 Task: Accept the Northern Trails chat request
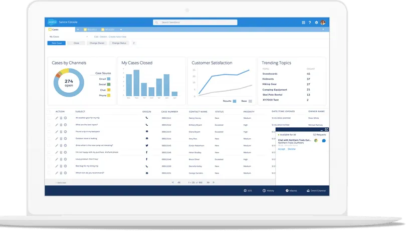click(x=282, y=149)
